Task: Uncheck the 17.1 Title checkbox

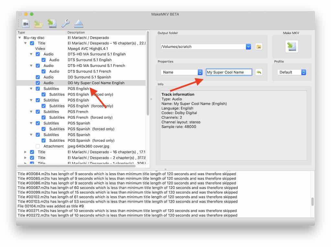Action: (x=32, y=152)
